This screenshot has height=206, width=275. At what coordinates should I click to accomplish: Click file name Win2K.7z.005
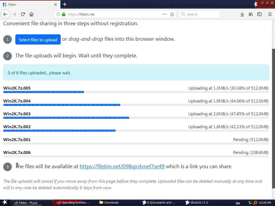click(x=17, y=88)
